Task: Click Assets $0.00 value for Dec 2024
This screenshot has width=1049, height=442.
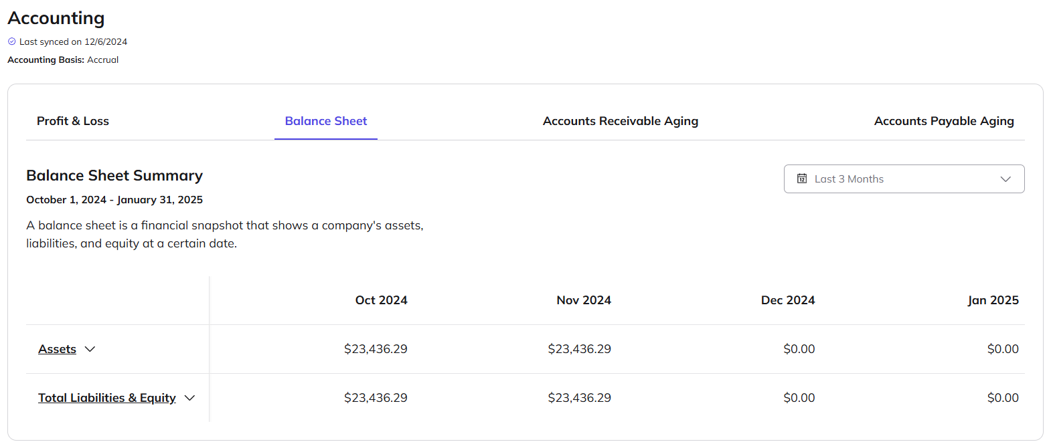Action: pyautogui.click(x=799, y=349)
